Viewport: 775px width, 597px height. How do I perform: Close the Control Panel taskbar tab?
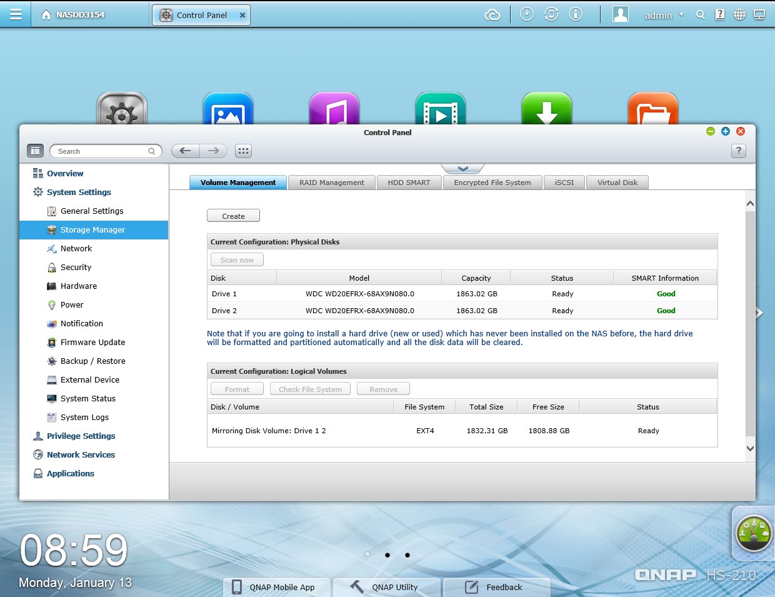click(x=242, y=15)
